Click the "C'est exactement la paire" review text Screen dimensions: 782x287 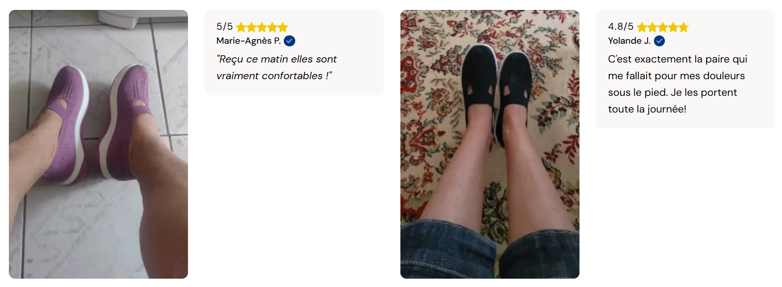[x=677, y=84]
